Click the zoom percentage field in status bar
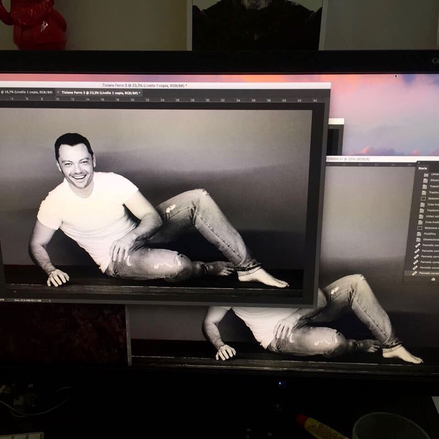This screenshot has width=439, height=439. 3,300
